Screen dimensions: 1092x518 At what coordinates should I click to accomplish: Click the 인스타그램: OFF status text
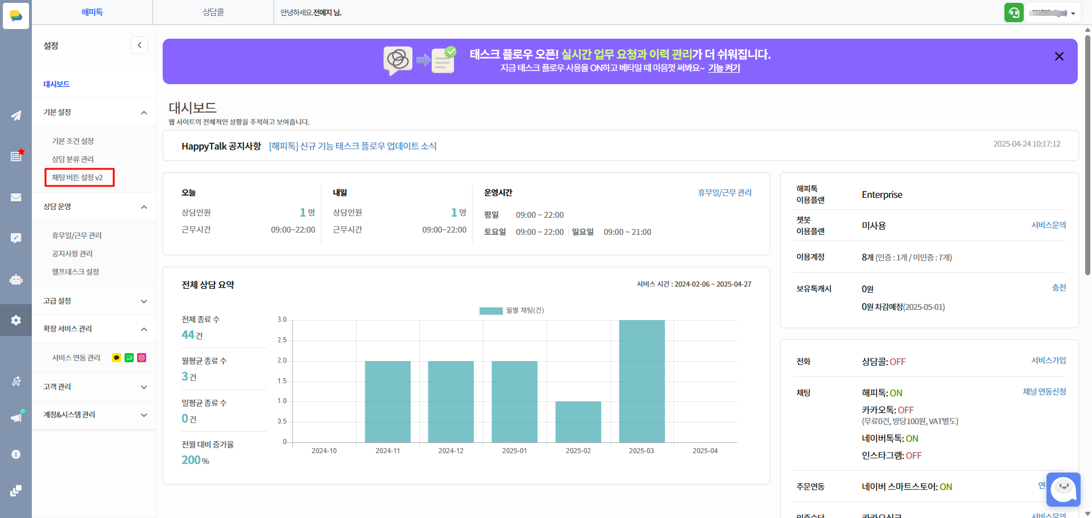[892, 455]
